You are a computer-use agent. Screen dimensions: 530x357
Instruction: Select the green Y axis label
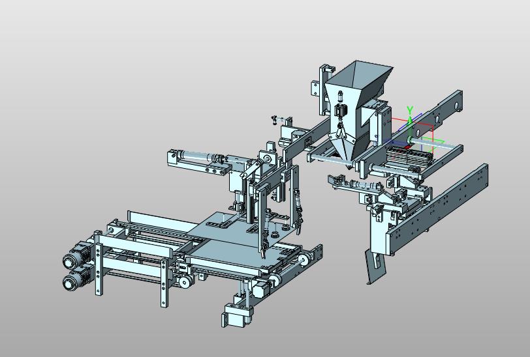point(410,110)
